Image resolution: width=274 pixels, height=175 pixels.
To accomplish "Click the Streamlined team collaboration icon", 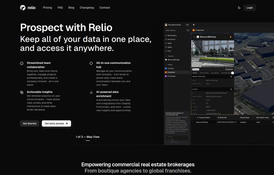I will point(21,63).
